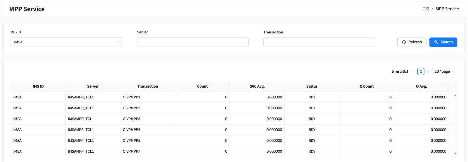Select the OIVPMPP7 transaction cell
The height and width of the screenshot is (162, 468).
click(131, 151)
